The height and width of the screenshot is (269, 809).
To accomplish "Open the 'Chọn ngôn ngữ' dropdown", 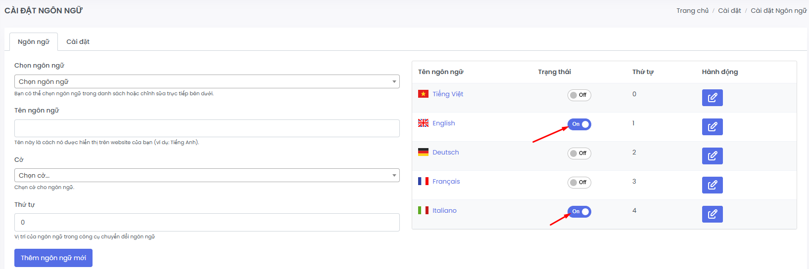I will 207,81.
